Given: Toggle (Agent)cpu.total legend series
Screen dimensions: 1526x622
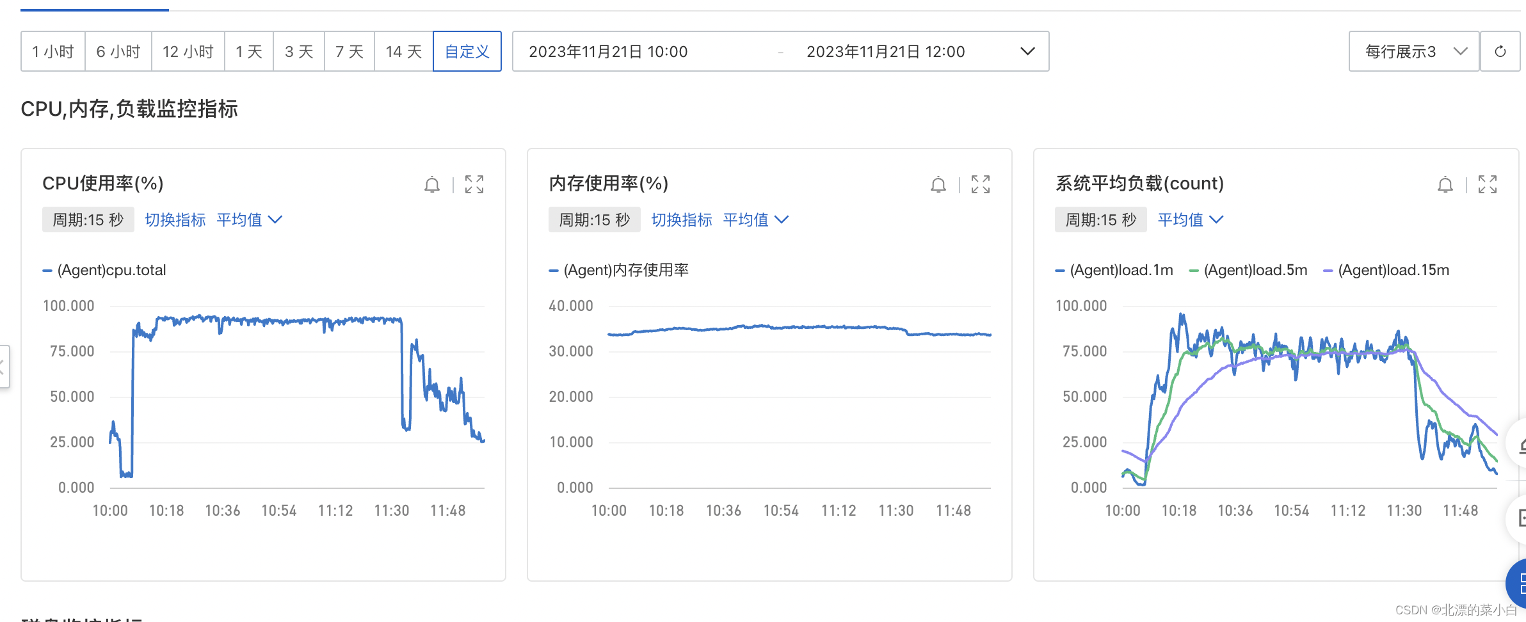Looking at the screenshot, I should 104,270.
